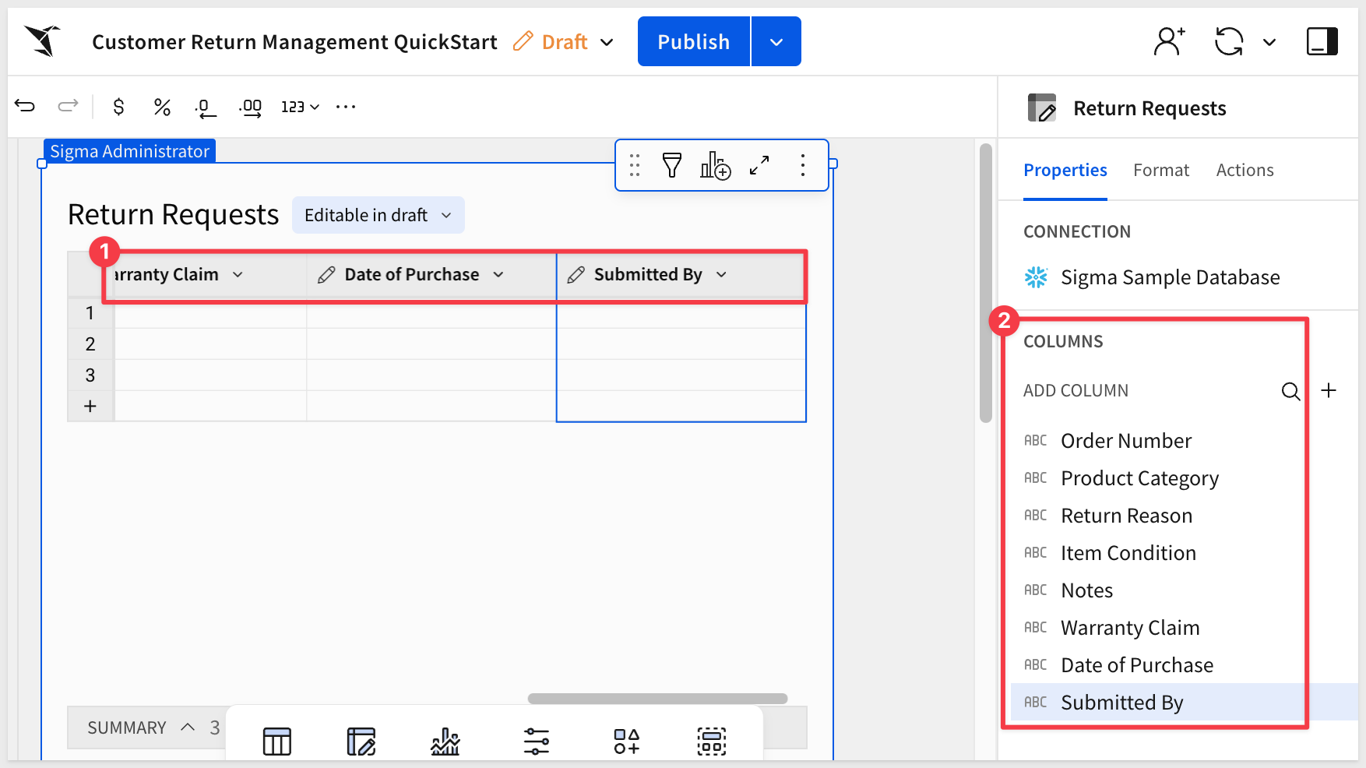The height and width of the screenshot is (768, 1366).
Task: Apply percent format icon
Action: pyautogui.click(x=162, y=107)
